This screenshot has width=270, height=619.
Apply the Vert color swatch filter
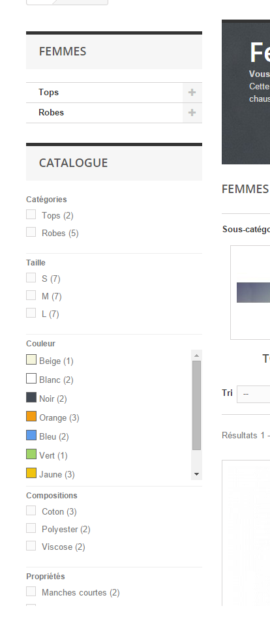[31, 455]
